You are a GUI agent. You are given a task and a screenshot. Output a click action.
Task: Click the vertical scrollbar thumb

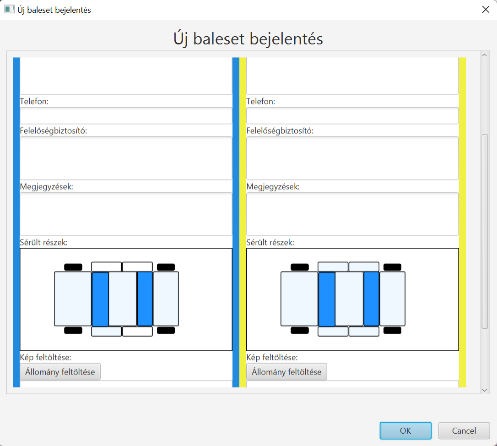click(x=485, y=232)
